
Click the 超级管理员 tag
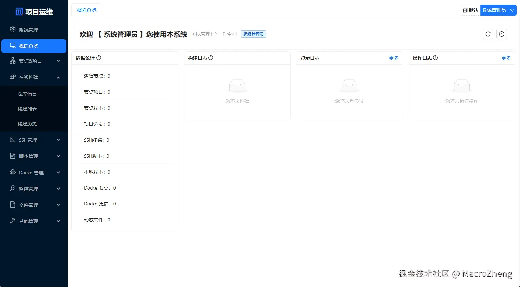(254, 34)
